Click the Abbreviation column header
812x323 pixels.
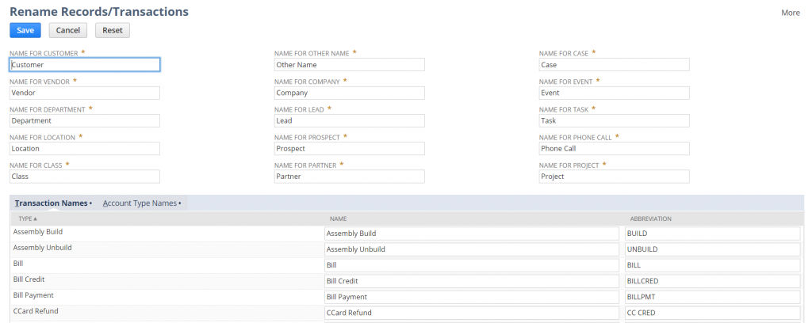tap(650, 219)
